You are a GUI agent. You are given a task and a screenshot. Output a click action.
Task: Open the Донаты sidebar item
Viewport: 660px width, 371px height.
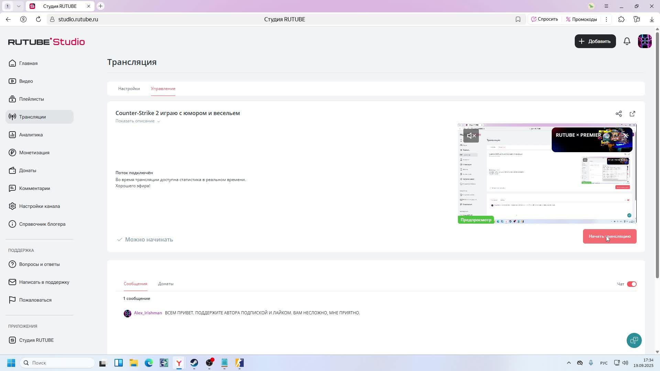(27, 170)
